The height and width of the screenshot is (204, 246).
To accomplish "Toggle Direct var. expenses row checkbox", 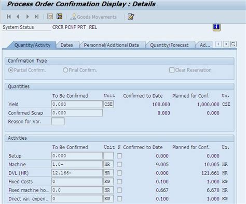I will point(119,199).
